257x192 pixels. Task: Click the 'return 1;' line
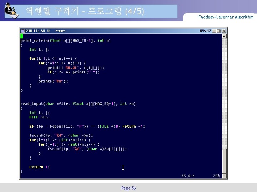39,167
